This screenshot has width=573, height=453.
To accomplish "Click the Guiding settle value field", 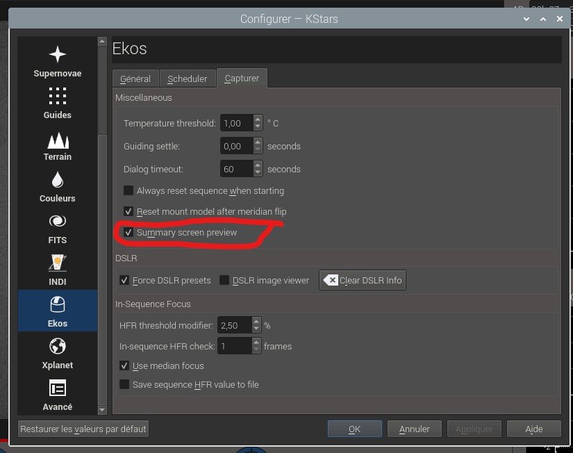I will [237, 146].
